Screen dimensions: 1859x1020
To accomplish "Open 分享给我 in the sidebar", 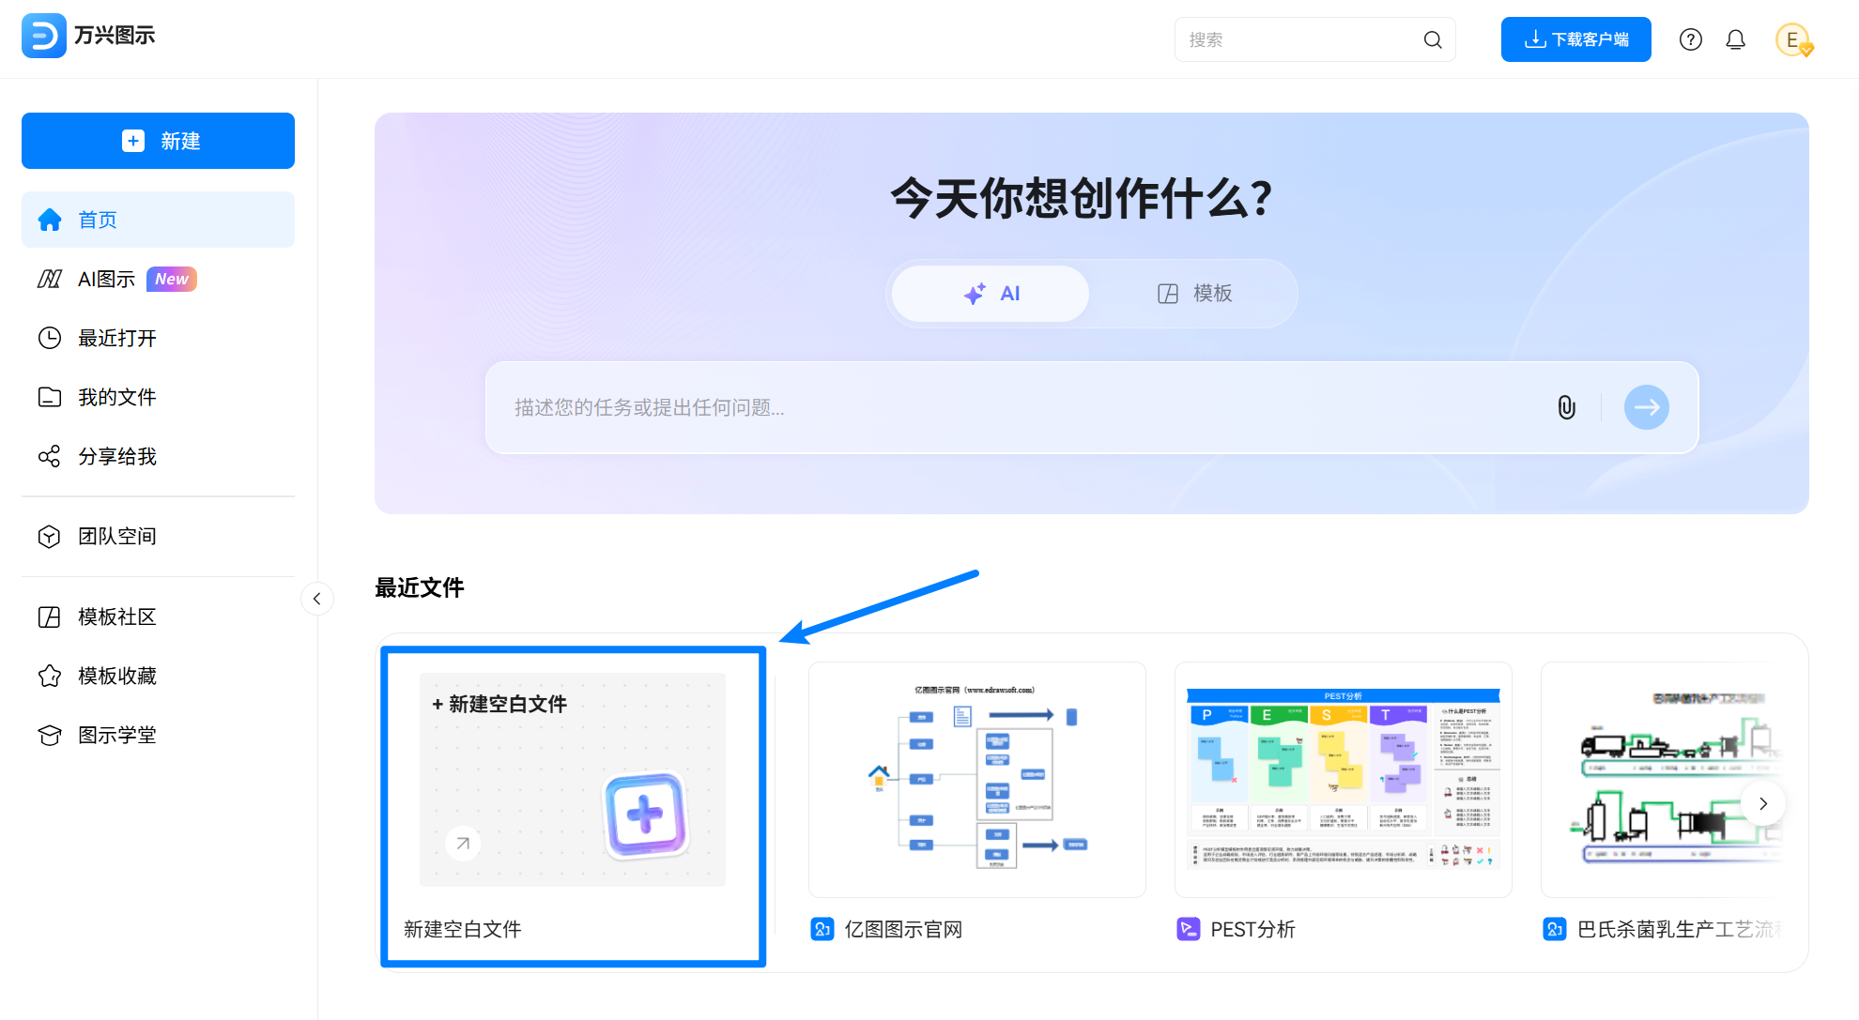I will click(158, 456).
